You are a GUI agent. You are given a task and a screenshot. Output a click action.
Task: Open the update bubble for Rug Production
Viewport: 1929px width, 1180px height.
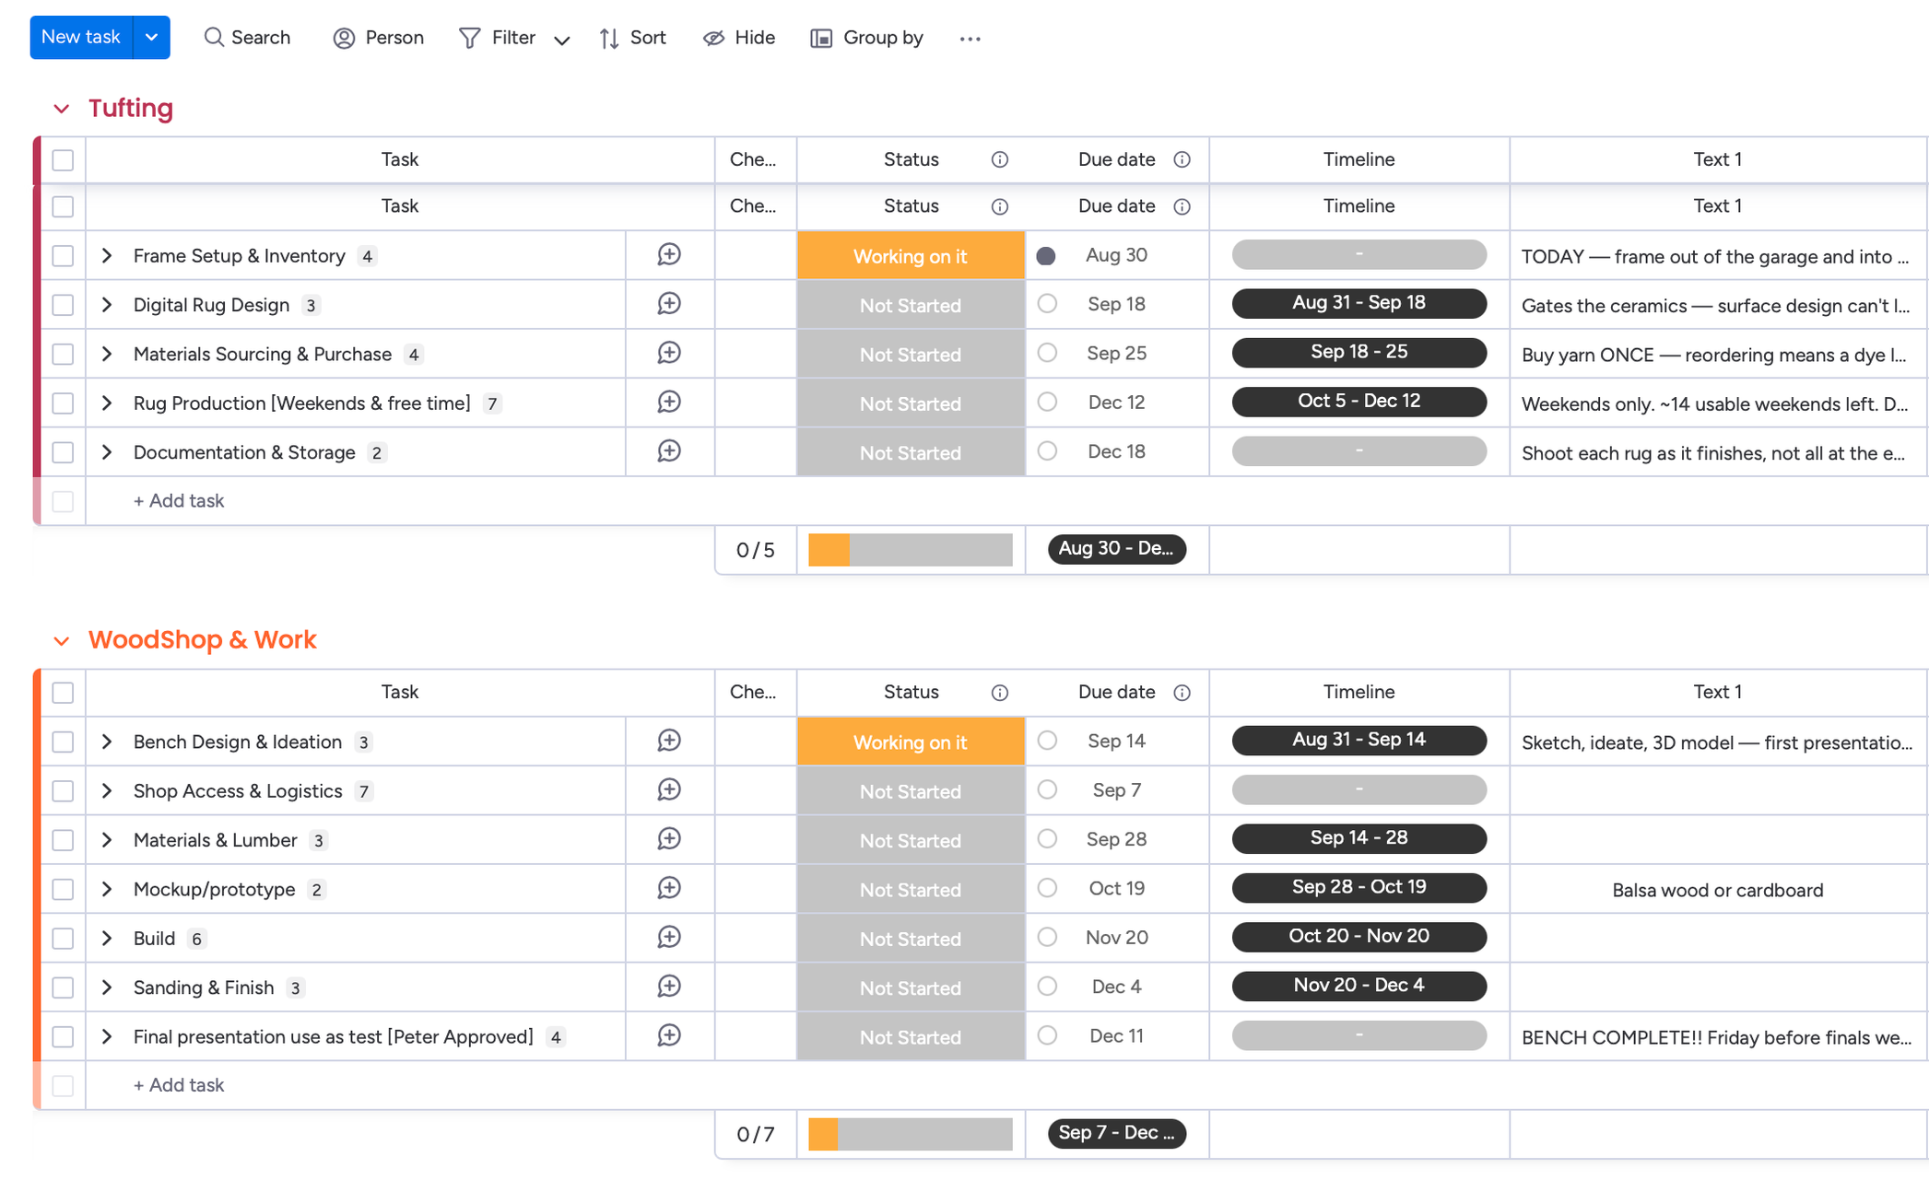tap(669, 402)
